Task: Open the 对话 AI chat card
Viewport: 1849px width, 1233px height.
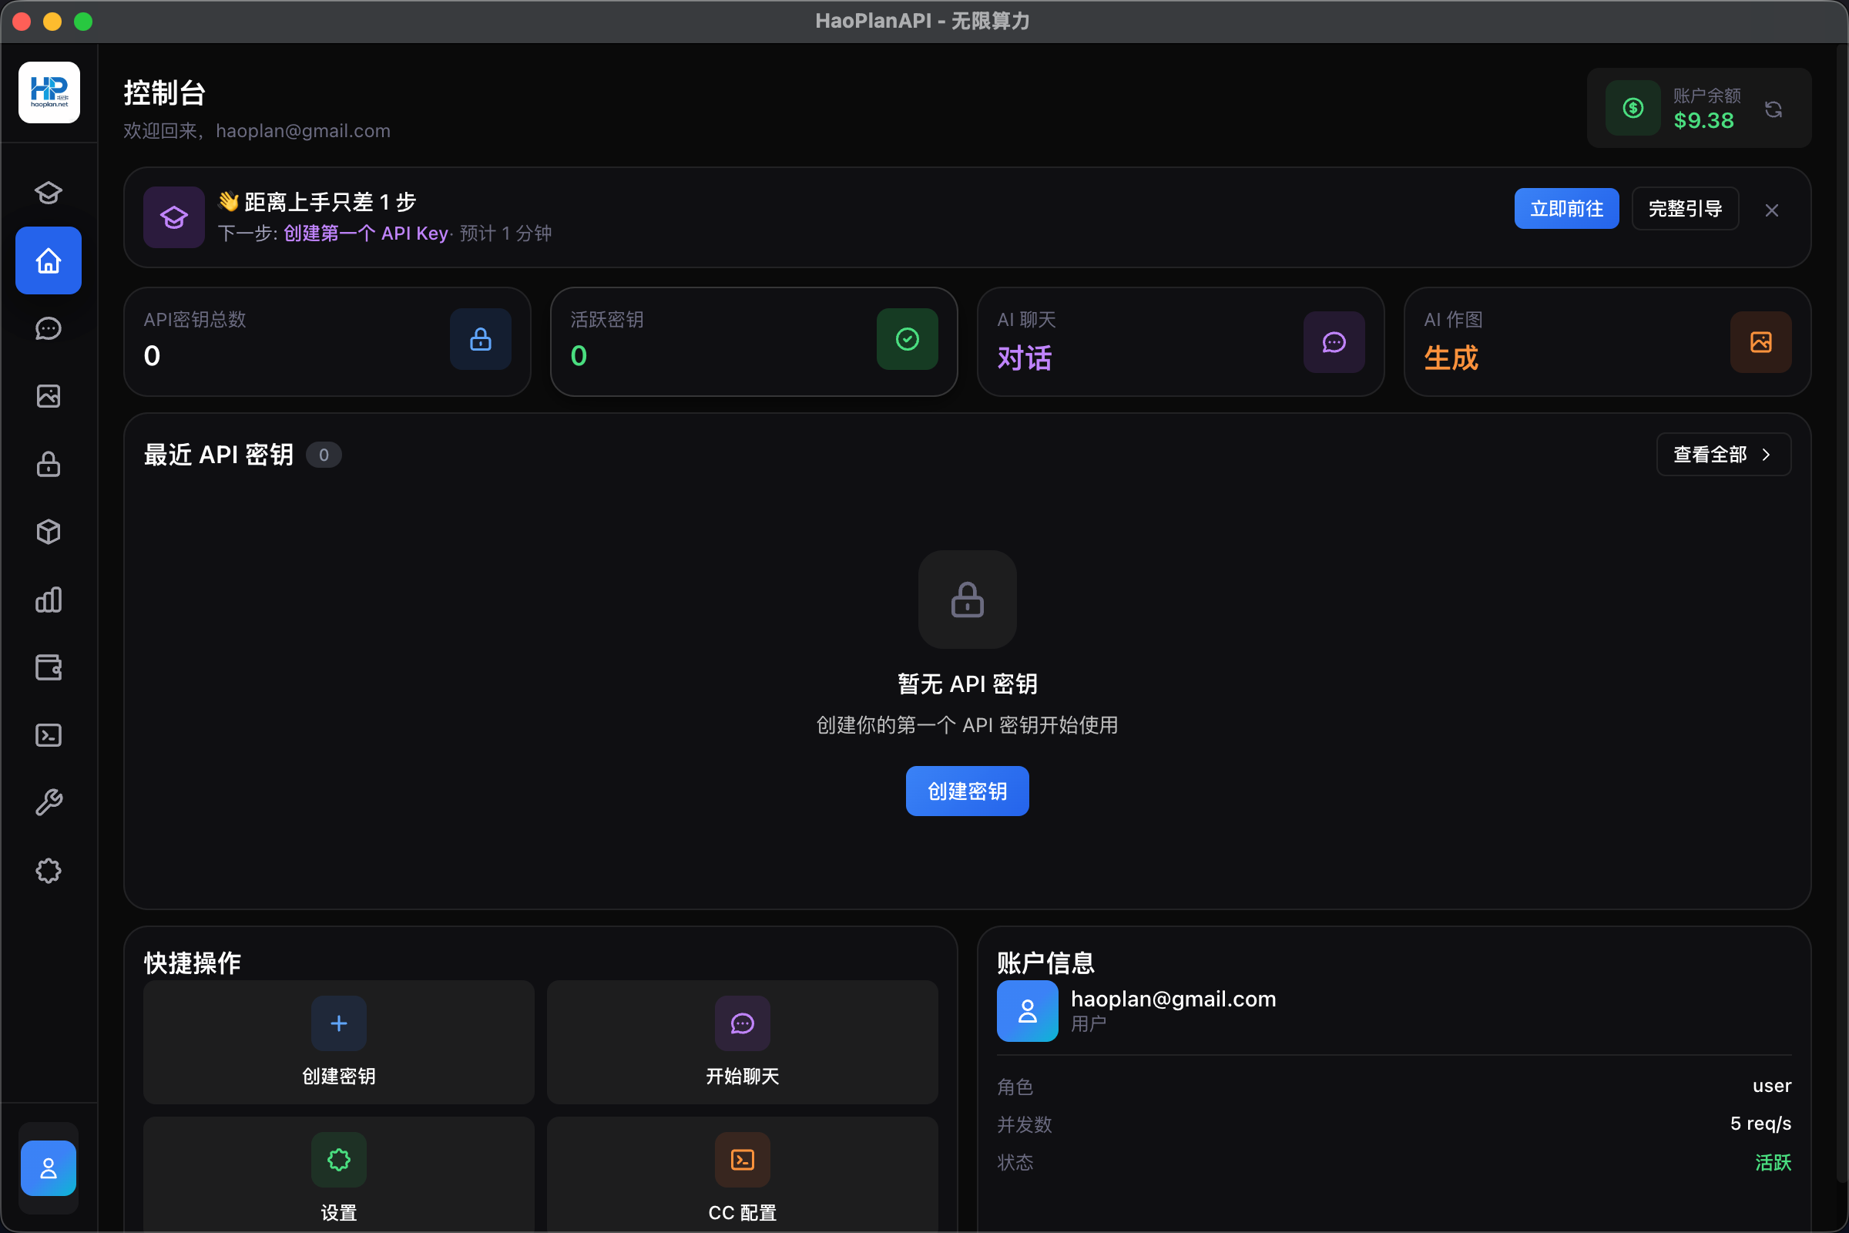Action: click(1181, 342)
